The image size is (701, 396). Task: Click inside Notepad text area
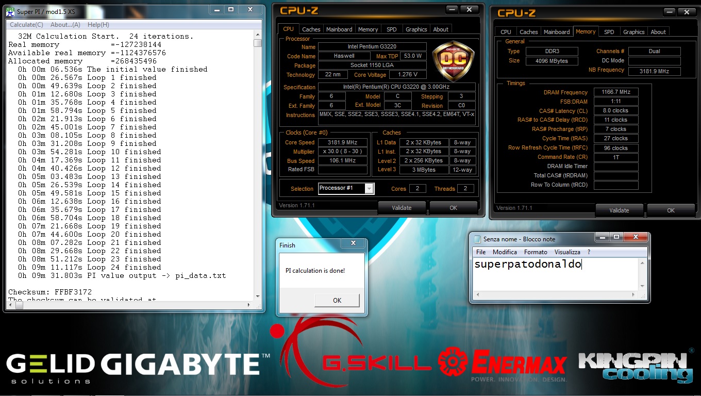tap(556, 274)
